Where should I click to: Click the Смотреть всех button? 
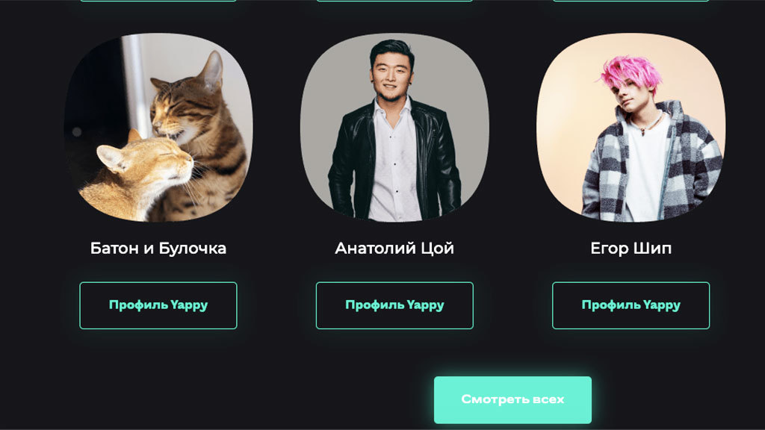(512, 400)
